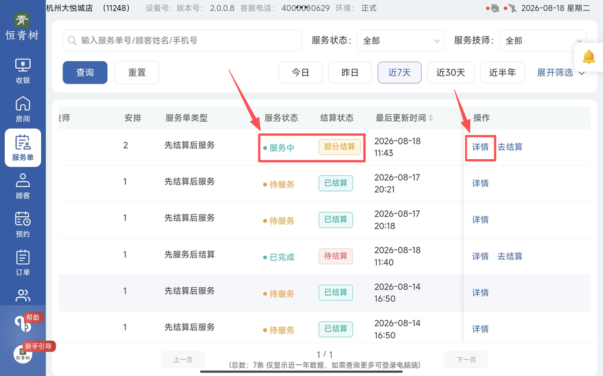Filter by 今日
This screenshot has height=376, width=603.
(300, 72)
